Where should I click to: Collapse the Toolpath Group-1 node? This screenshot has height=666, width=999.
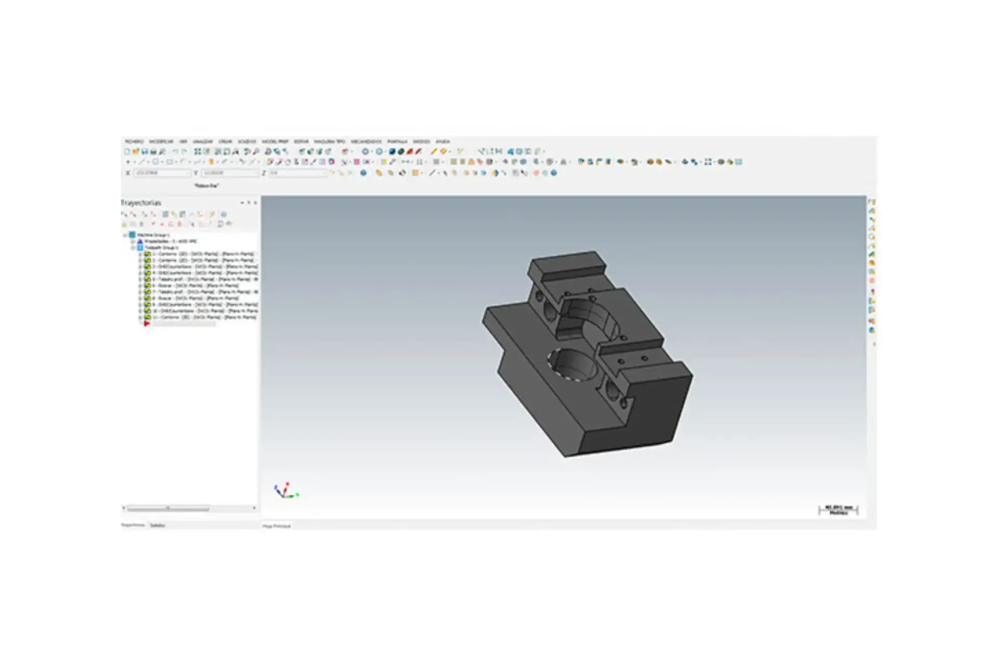(x=132, y=247)
